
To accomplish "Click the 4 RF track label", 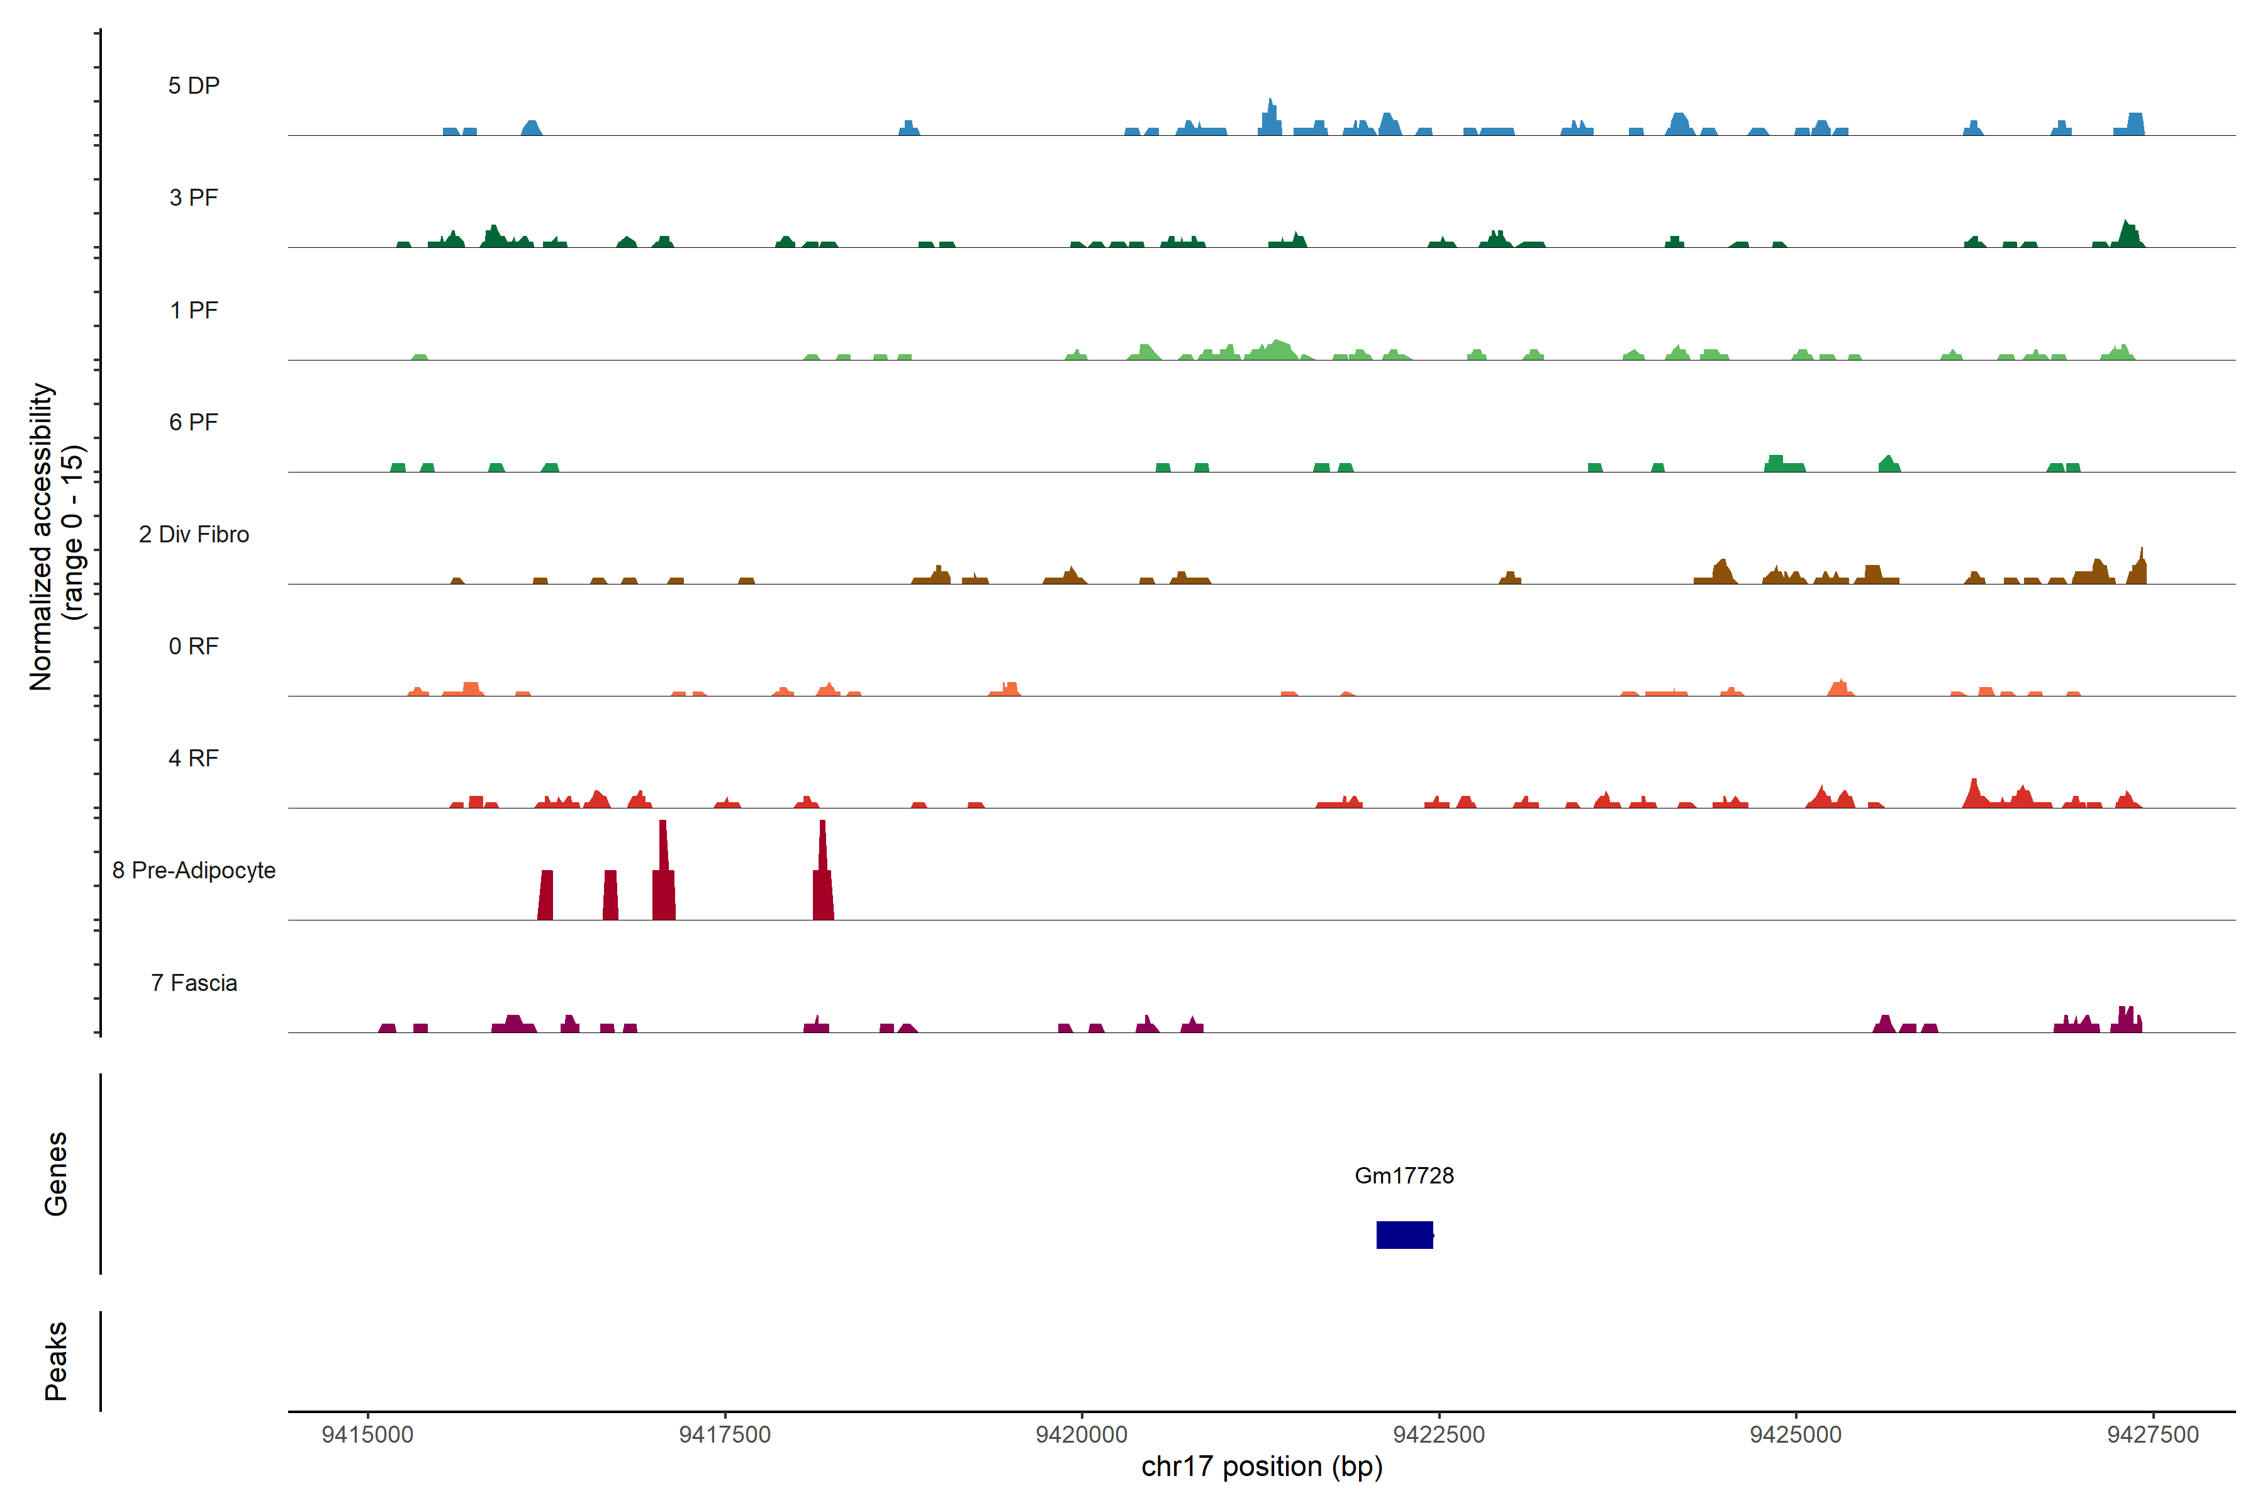I will click(194, 758).
